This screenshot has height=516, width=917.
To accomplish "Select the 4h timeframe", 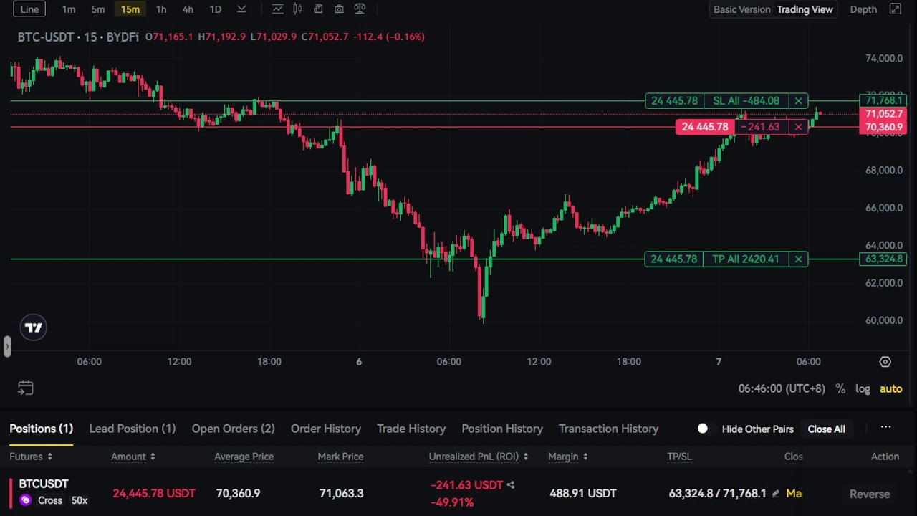I will pos(188,9).
